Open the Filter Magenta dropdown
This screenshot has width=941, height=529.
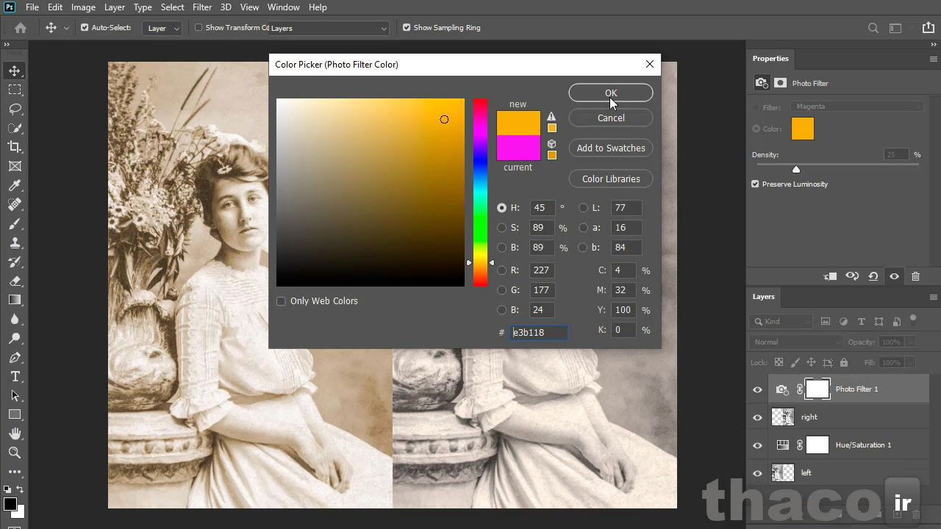(x=857, y=107)
